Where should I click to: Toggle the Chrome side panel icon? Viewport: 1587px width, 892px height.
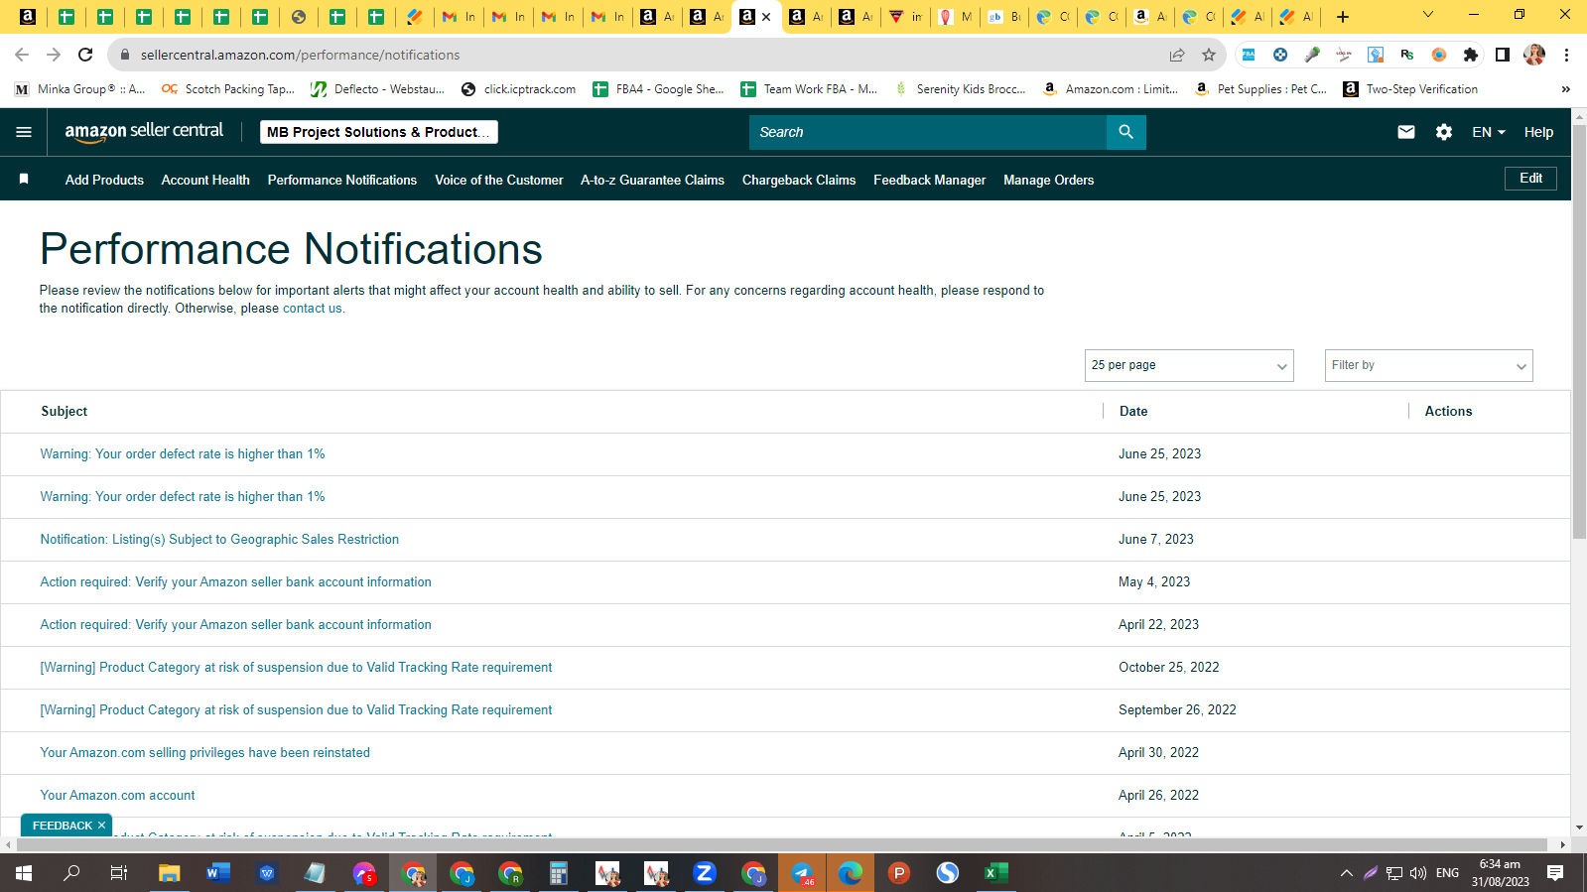click(x=1503, y=55)
